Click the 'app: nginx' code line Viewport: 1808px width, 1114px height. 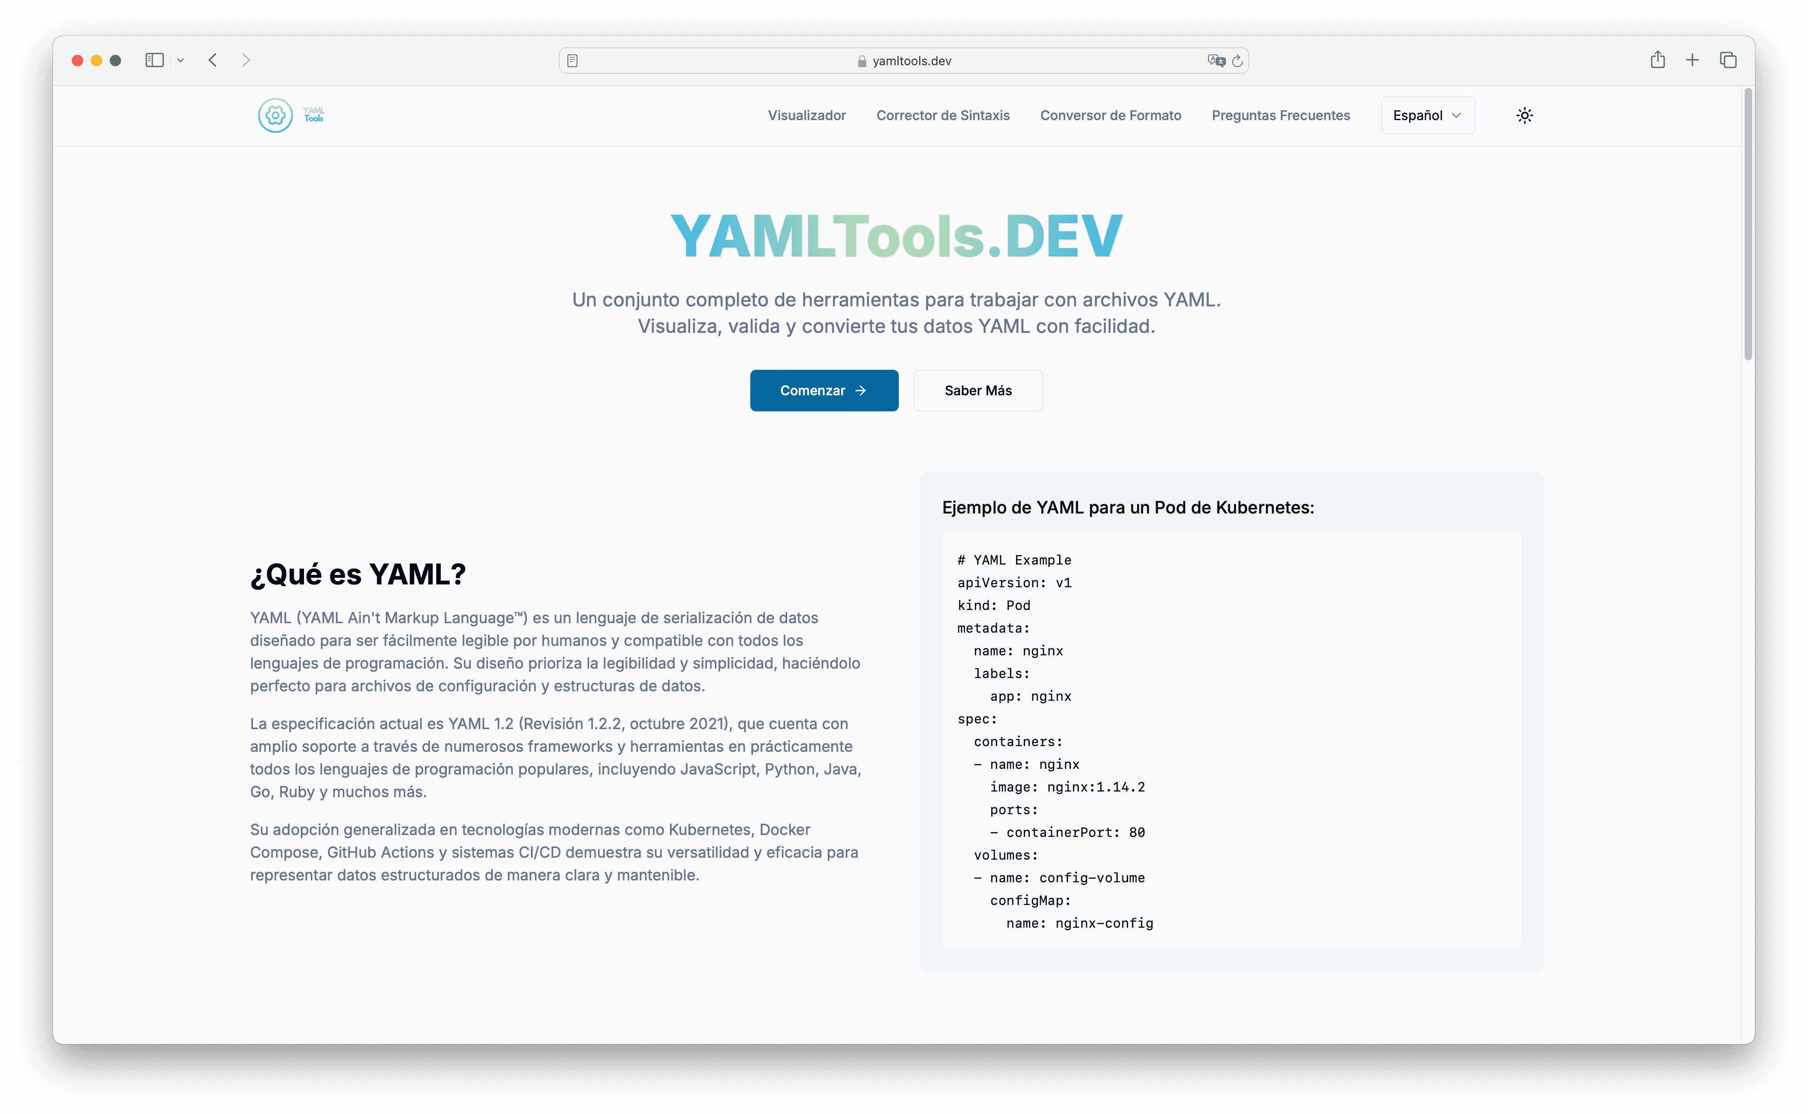(1031, 696)
